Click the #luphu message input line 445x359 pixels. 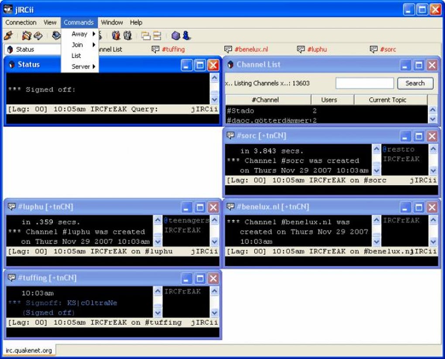pos(113,261)
